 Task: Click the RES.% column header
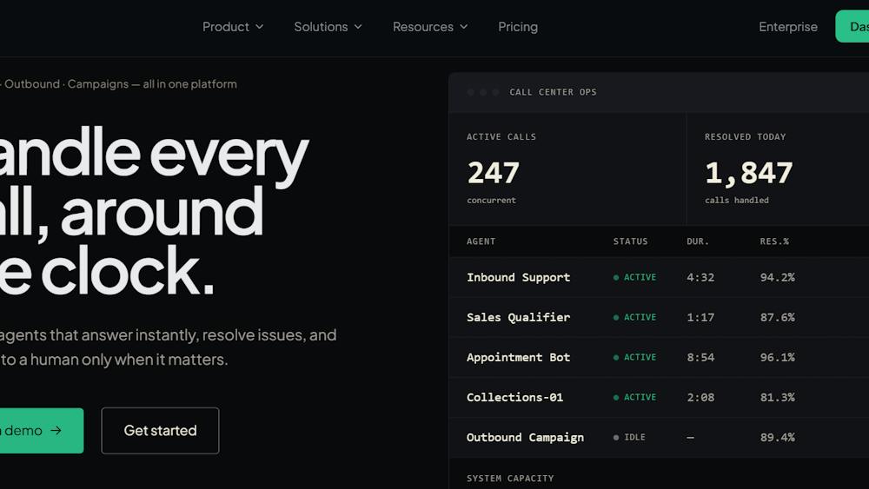click(x=774, y=241)
